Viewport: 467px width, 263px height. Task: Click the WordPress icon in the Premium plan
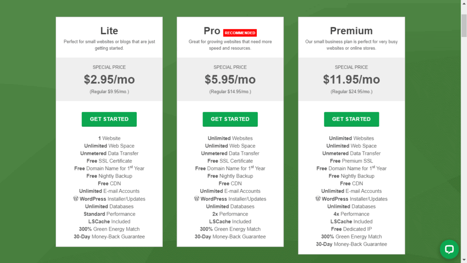(317, 199)
